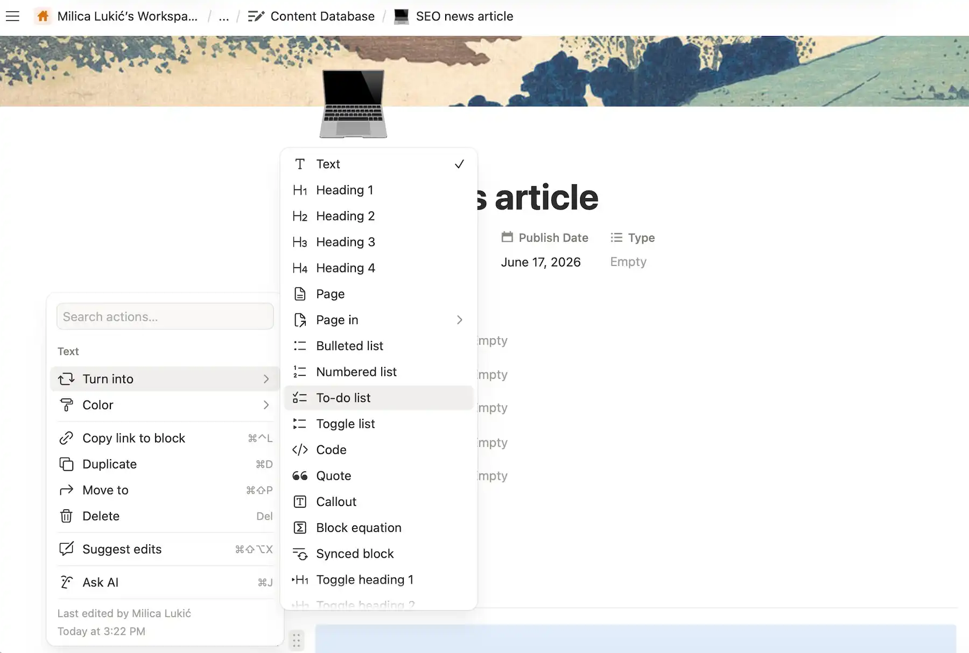Screen dimensions: 969x653
Task: Click the Synced block icon
Action: pyautogui.click(x=300, y=553)
